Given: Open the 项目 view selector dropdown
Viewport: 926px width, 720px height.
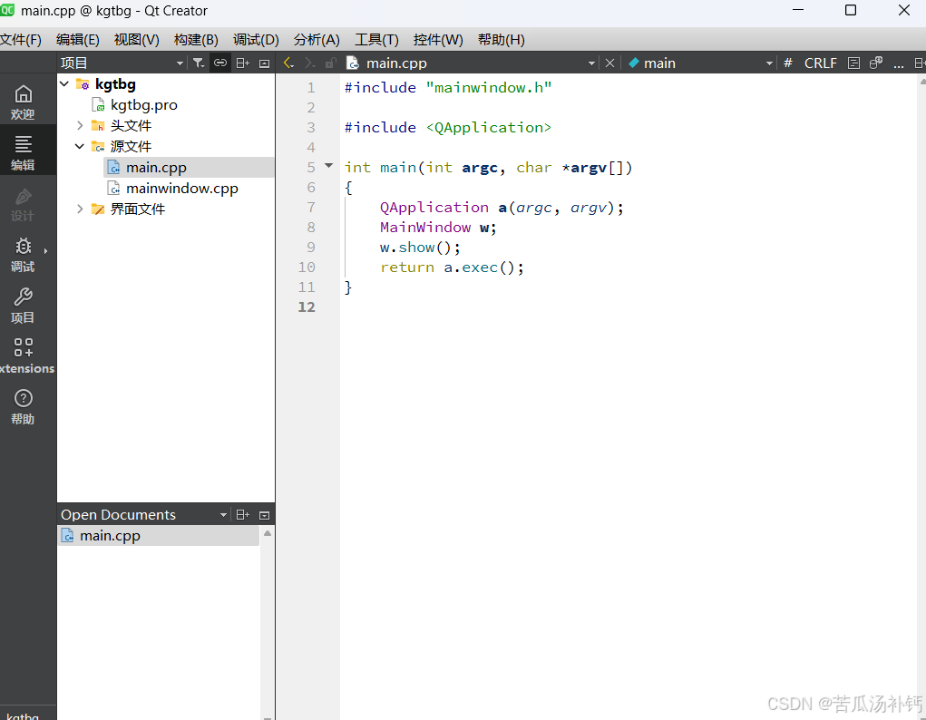Looking at the screenshot, I should 180,63.
